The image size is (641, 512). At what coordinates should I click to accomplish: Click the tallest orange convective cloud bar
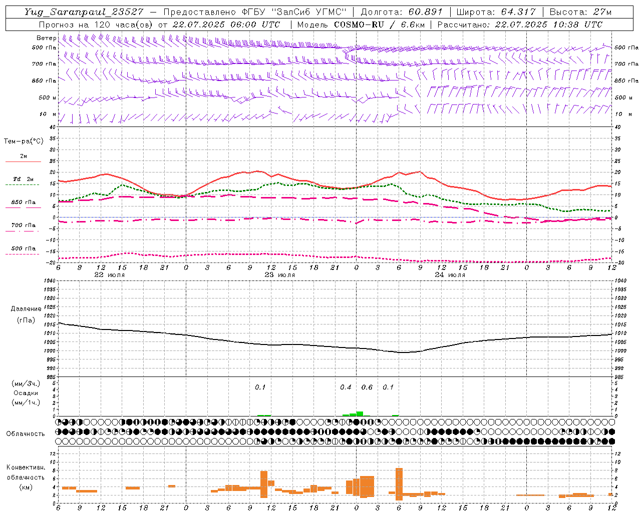pyautogui.click(x=399, y=484)
